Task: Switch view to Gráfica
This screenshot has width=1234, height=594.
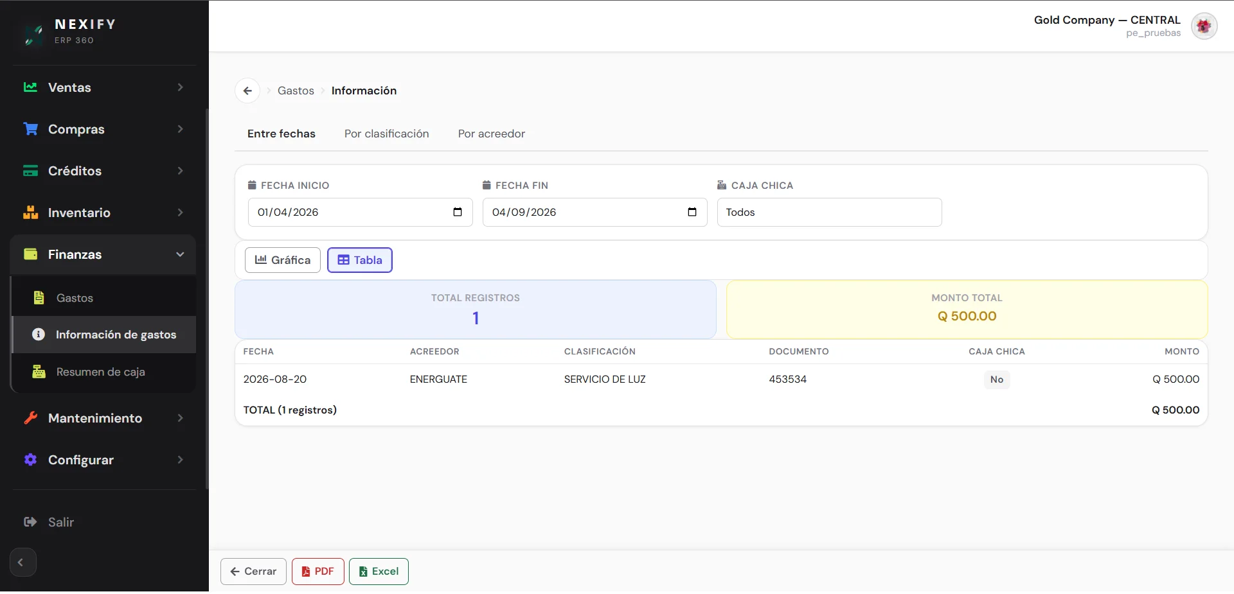Action: pyautogui.click(x=283, y=260)
